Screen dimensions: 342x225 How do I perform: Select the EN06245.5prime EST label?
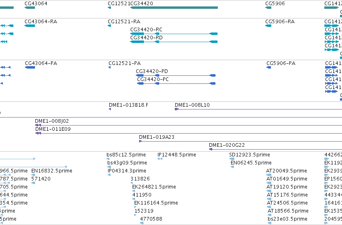(x=251, y=163)
